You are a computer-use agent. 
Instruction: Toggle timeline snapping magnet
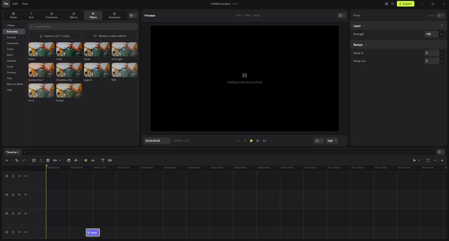pyautogui.click(x=86, y=160)
